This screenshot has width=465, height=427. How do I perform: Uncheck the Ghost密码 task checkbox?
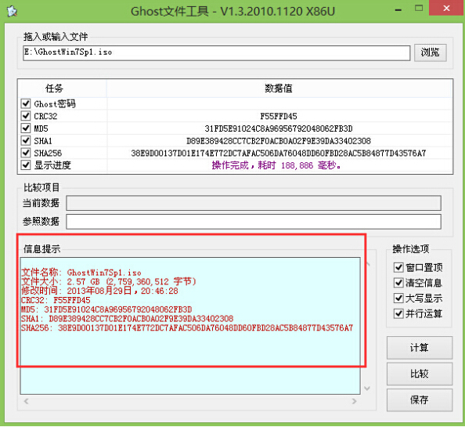(x=26, y=103)
